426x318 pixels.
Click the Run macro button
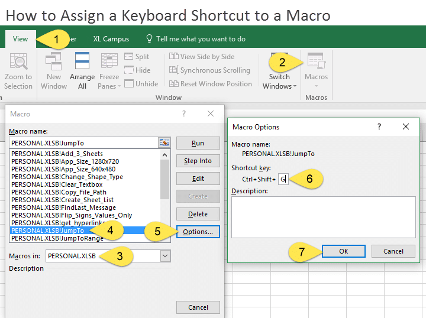point(198,143)
